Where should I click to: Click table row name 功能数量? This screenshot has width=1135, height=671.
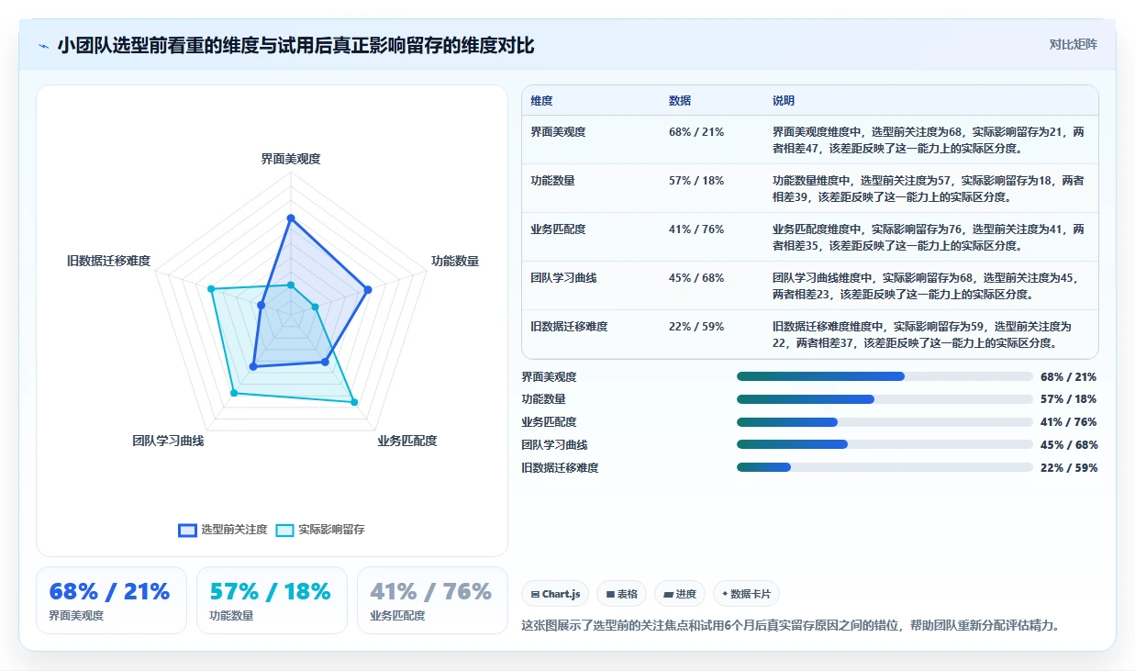click(x=552, y=181)
